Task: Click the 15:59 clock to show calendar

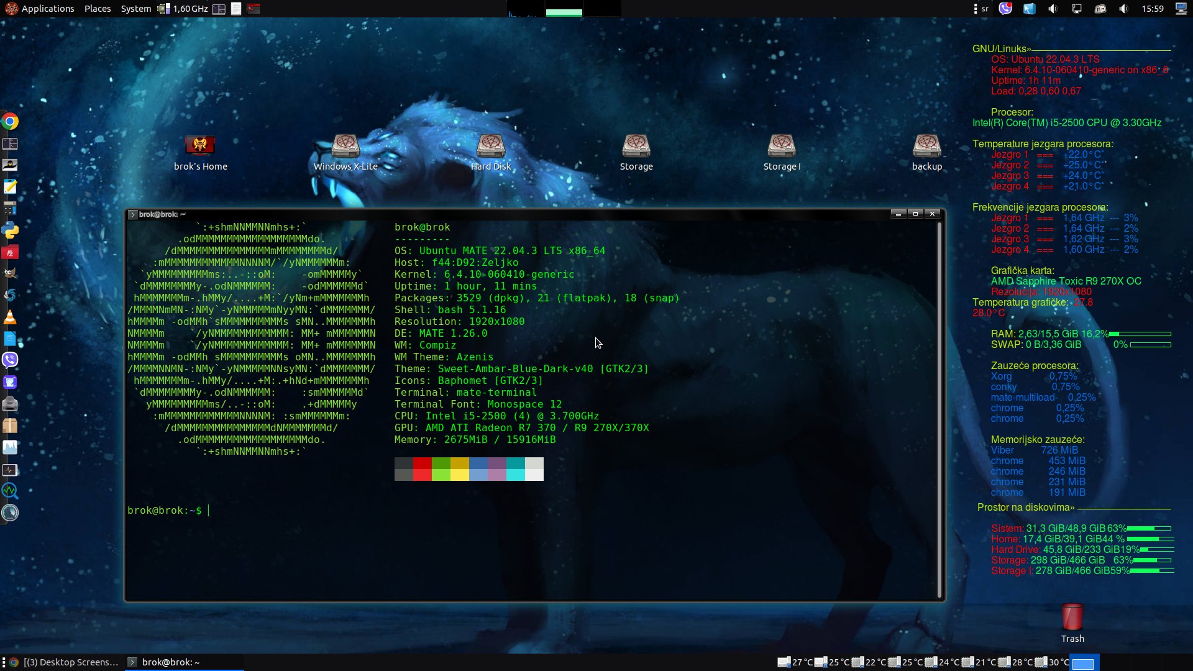Action: pos(1152,9)
